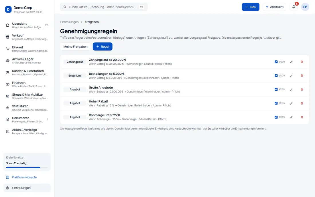Image resolution: width=315 pixels, height=197 pixels.
Task: Deactivate the Zahlungslauf ab 20.000 € rule checkbox
Action: tap(276, 62)
